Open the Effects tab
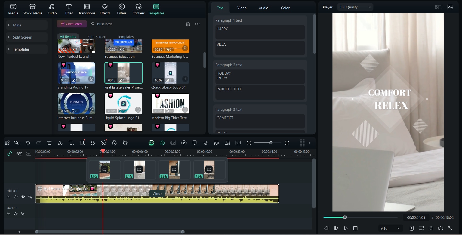The image size is (462, 235). [x=105, y=9]
